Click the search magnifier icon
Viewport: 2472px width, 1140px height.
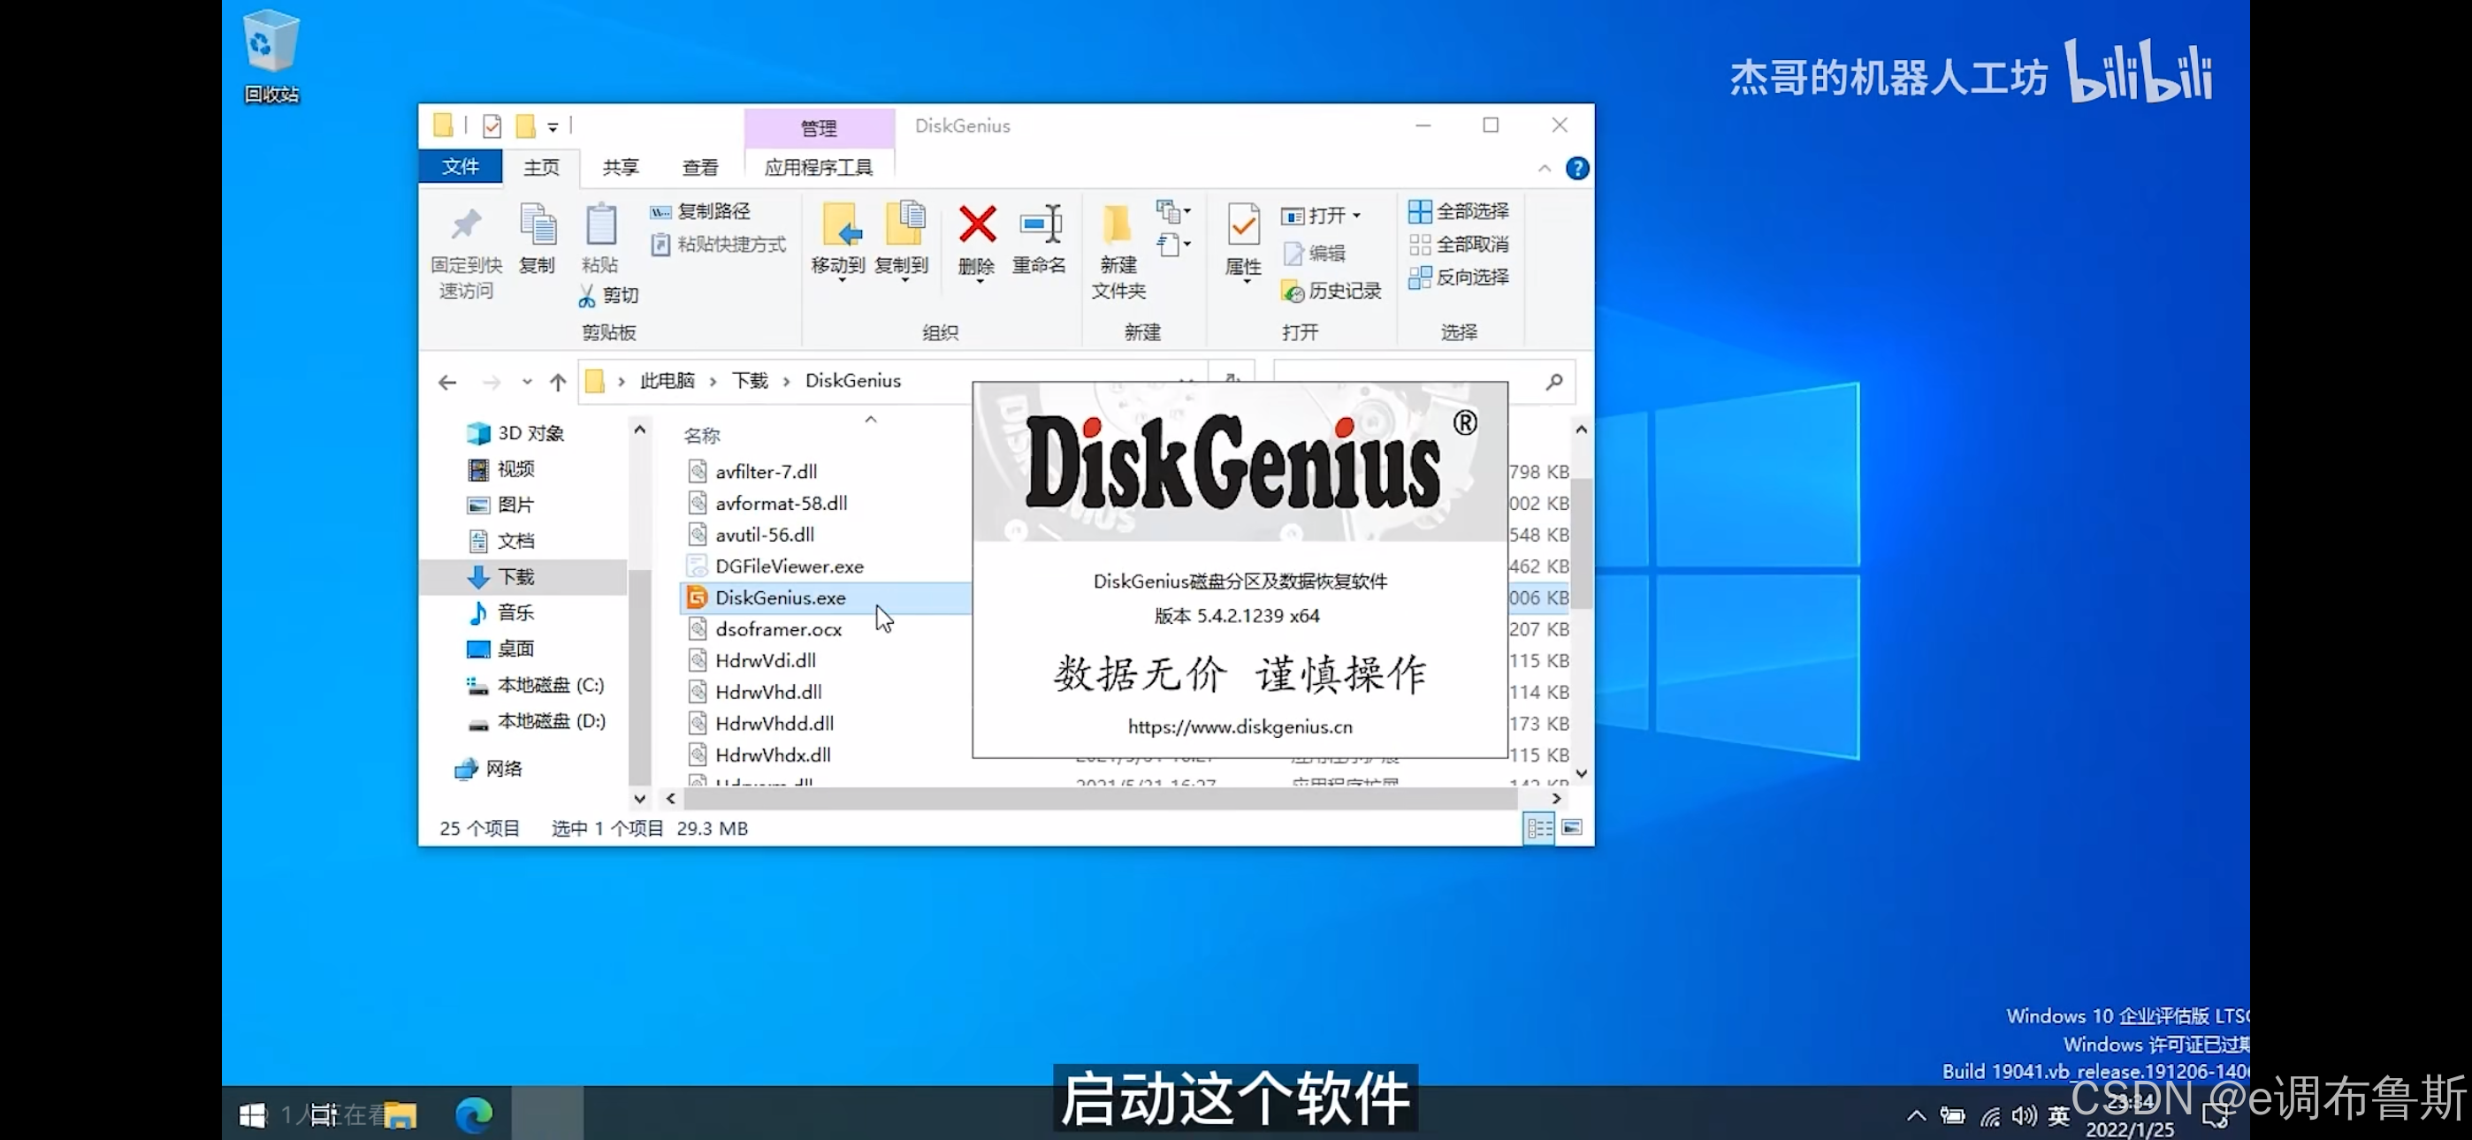(1553, 382)
